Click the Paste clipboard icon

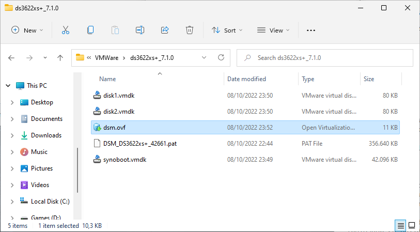click(115, 30)
